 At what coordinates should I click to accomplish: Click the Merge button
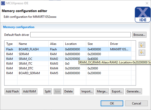point(102,91)
